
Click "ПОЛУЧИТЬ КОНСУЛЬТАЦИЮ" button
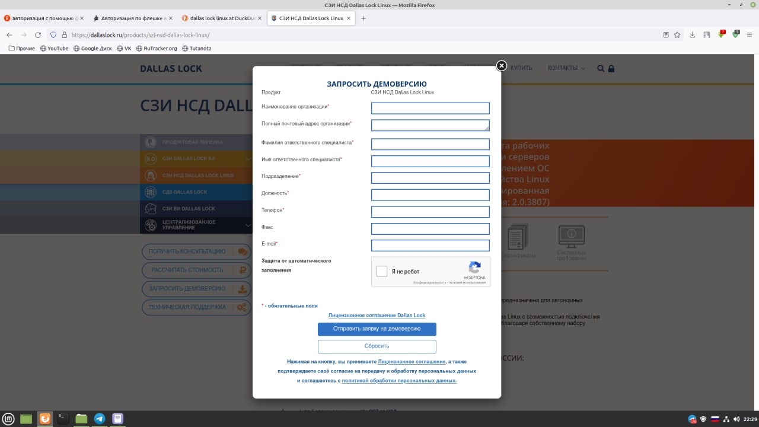pos(196,251)
